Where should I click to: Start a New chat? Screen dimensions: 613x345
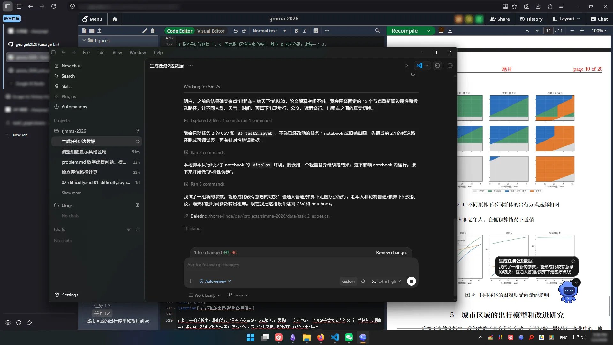[x=97, y=66]
